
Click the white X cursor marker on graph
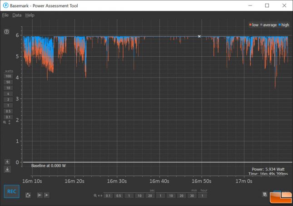pyautogui.click(x=199, y=36)
